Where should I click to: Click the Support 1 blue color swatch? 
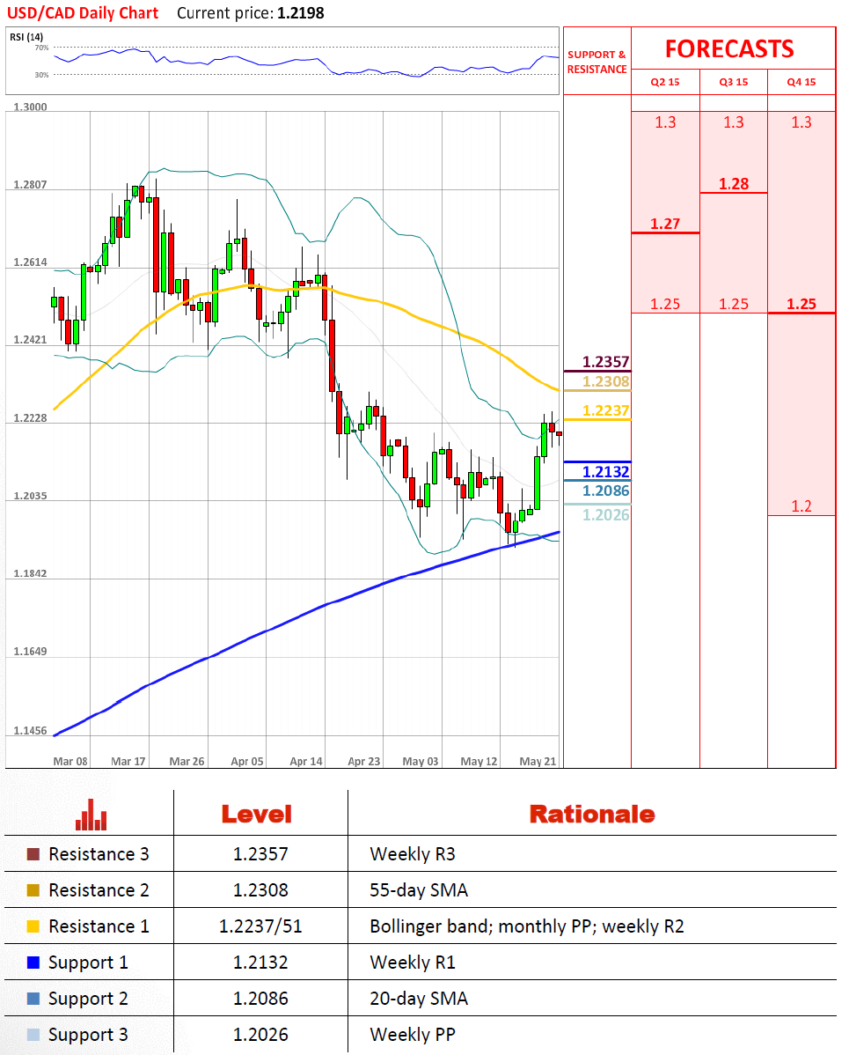point(33,963)
